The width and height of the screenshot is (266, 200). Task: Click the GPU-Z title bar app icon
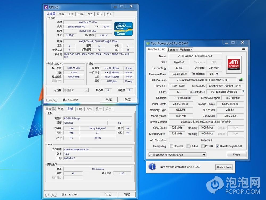click(x=148, y=43)
